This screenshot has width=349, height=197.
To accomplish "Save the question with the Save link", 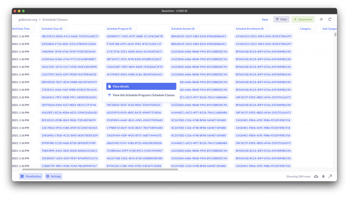I will [x=265, y=19].
